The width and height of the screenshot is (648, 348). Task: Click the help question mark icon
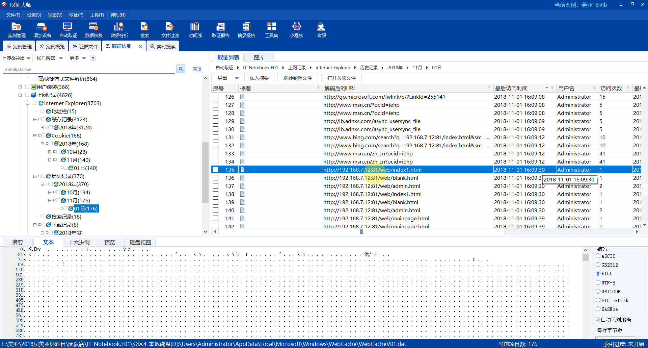tap(93, 58)
